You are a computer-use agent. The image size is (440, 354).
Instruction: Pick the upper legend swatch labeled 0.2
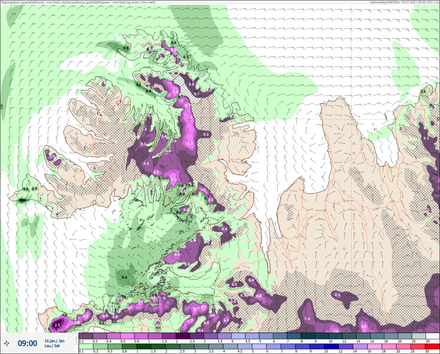tap(86, 336)
